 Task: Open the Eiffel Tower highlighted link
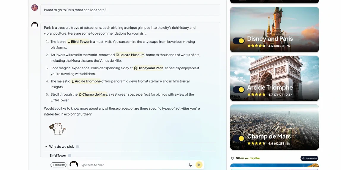78,42
